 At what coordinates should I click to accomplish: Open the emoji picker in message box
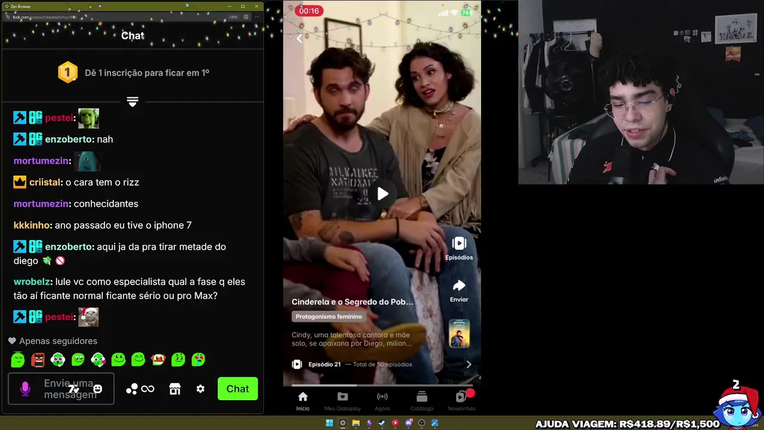pyautogui.click(x=98, y=389)
